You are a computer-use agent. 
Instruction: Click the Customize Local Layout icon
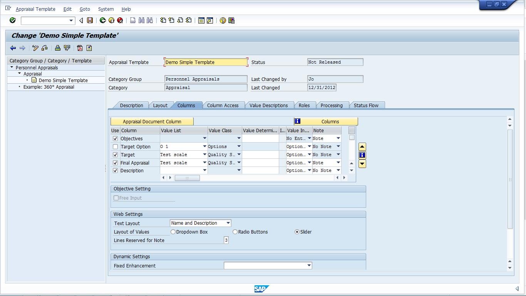pos(231,20)
